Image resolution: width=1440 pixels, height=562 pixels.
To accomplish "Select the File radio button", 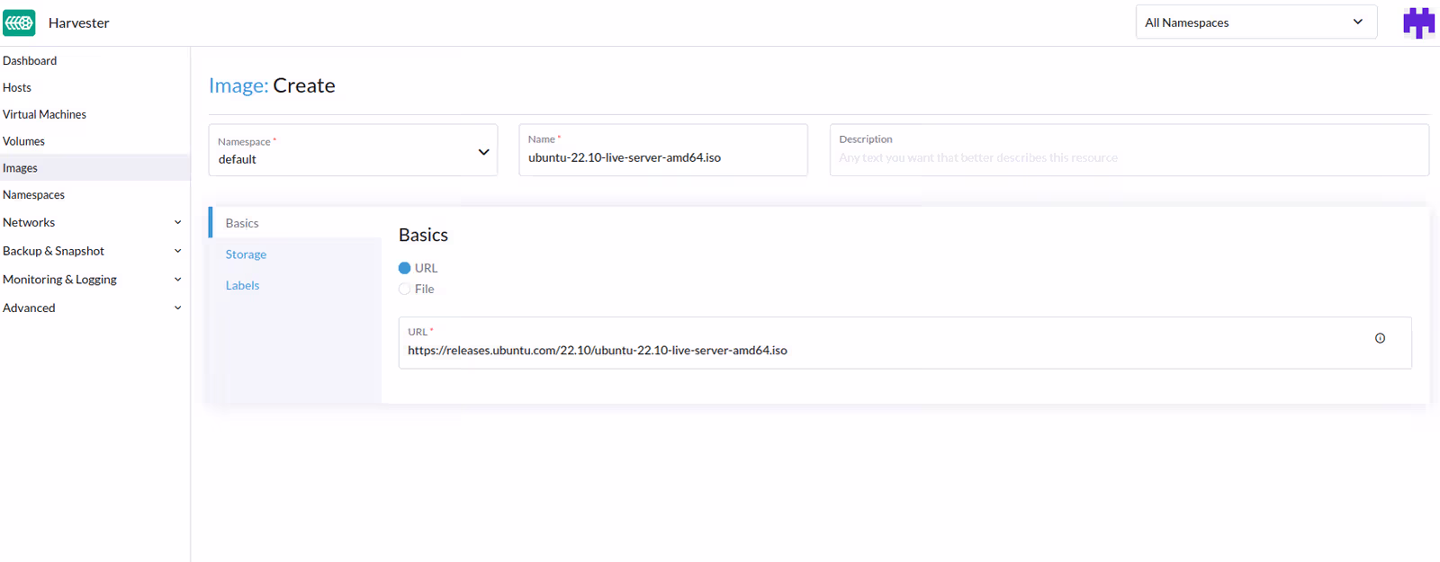I will click(x=405, y=289).
